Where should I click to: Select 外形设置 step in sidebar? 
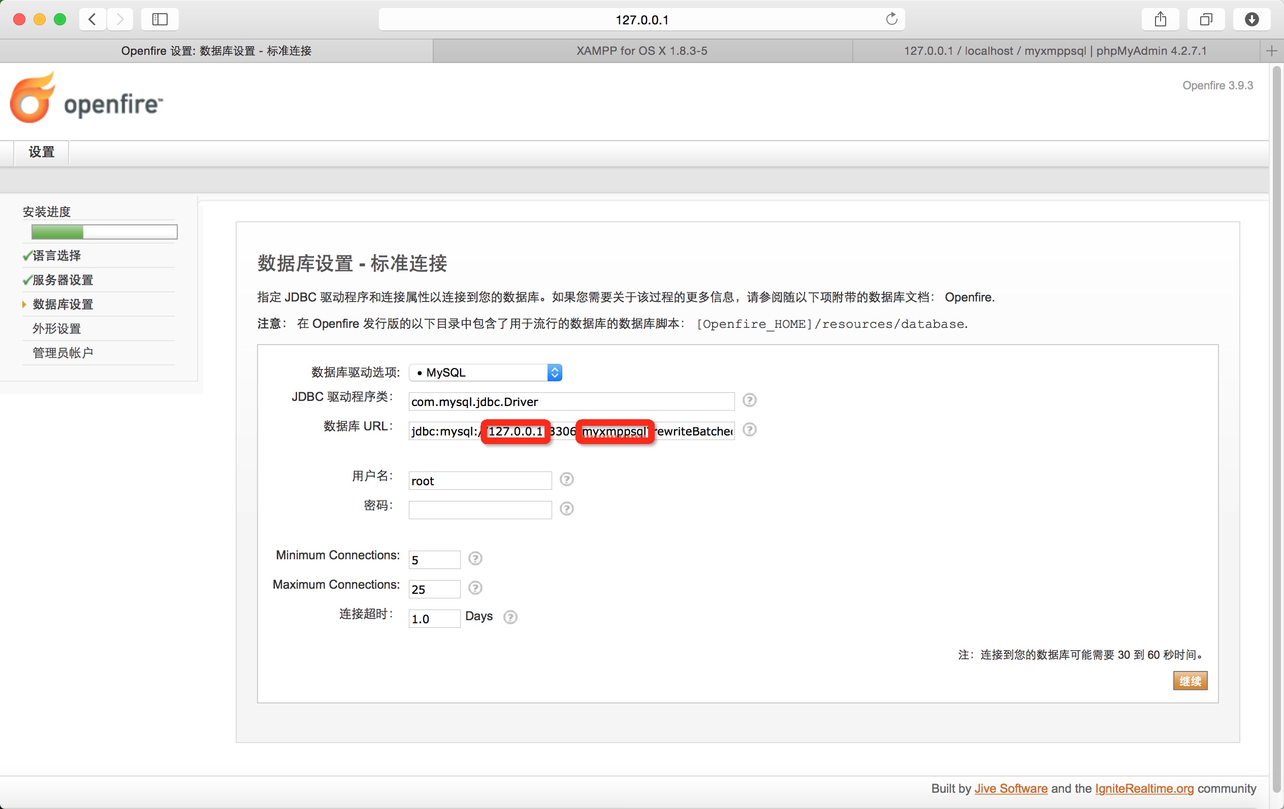pyautogui.click(x=56, y=329)
